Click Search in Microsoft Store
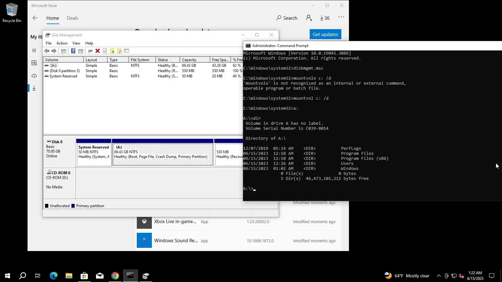The image size is (502, 282). click(286, 18)
